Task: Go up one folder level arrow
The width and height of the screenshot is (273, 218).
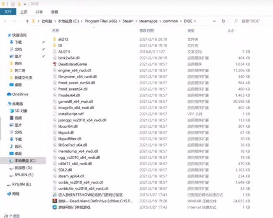Action: click(27, 21)
